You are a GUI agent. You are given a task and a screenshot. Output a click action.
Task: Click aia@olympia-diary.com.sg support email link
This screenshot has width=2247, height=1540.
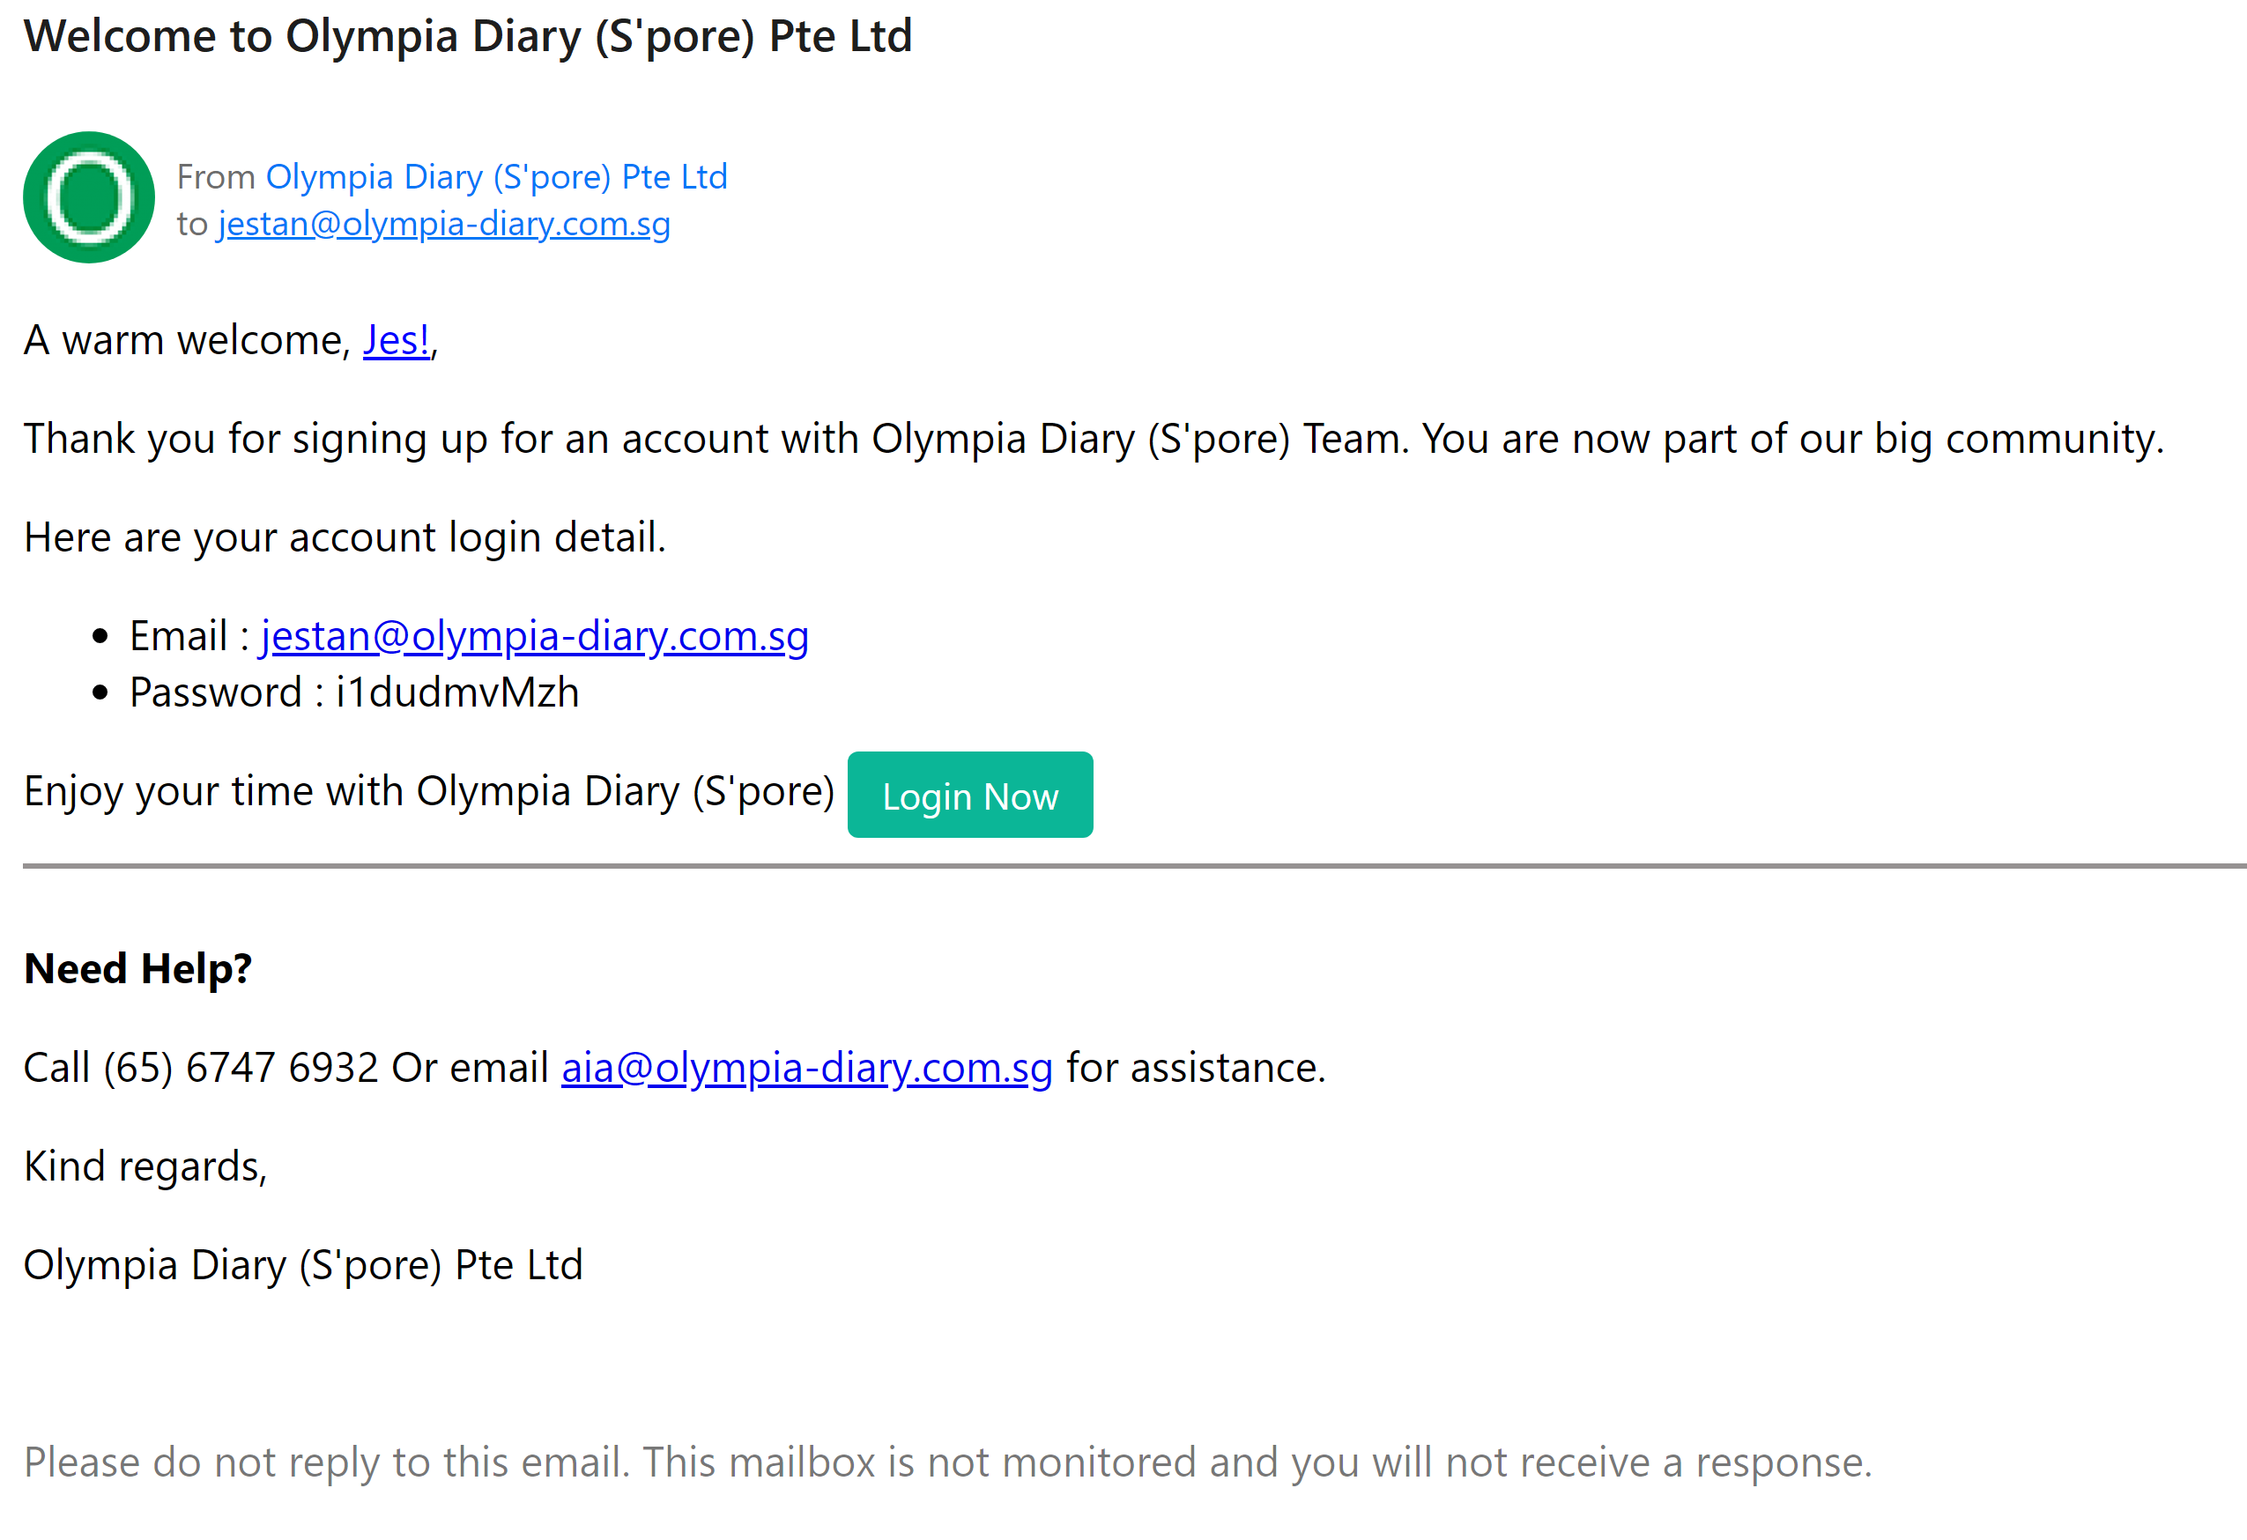[x=806, y=1067]
